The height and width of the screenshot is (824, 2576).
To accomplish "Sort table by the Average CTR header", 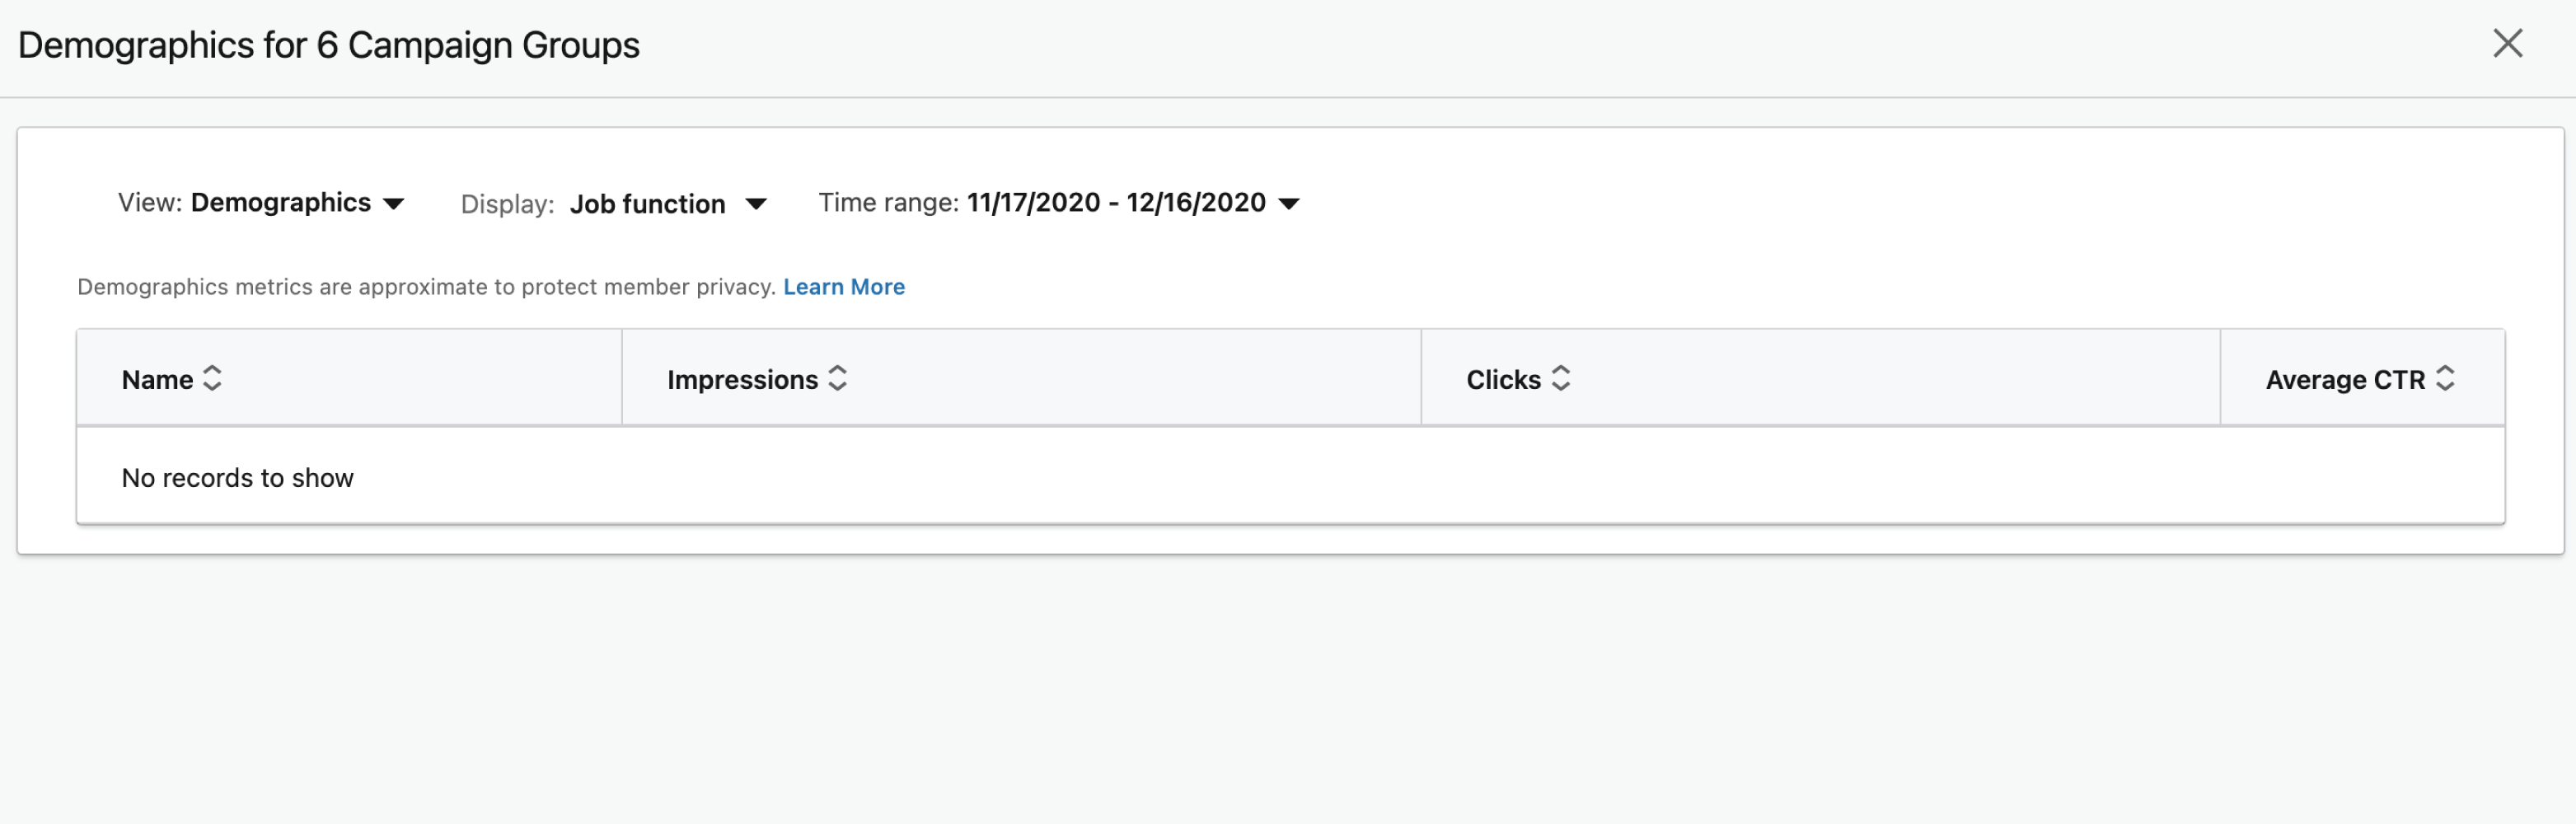I will [2345, 380].
